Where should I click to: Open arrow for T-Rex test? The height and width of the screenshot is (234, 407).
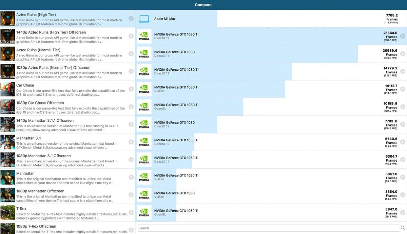click(131, 212)
